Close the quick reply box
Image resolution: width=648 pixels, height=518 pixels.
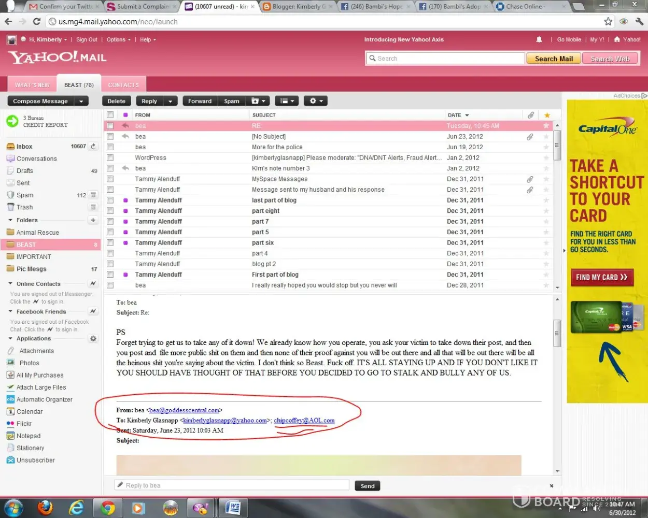(x=552, y=486)
